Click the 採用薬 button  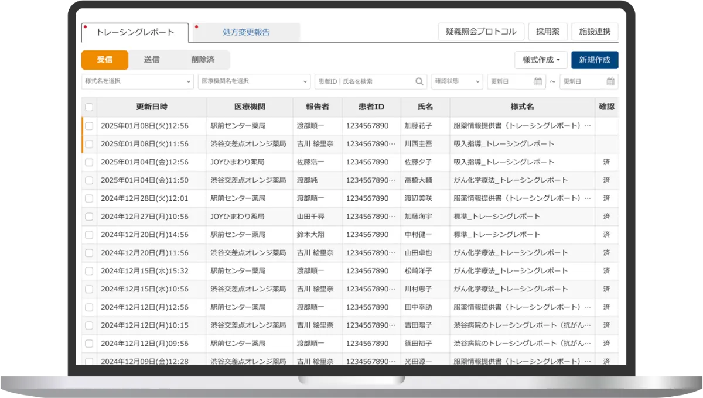(548, 32)
